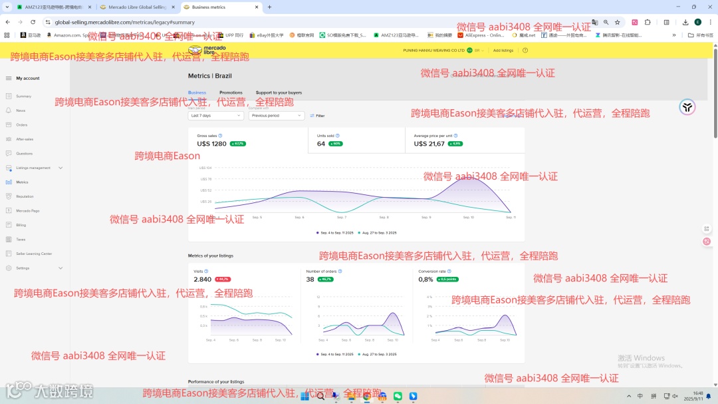Open the help question mark in yellow header
Viewport: 718px width, 404px height.
(525, 51)
